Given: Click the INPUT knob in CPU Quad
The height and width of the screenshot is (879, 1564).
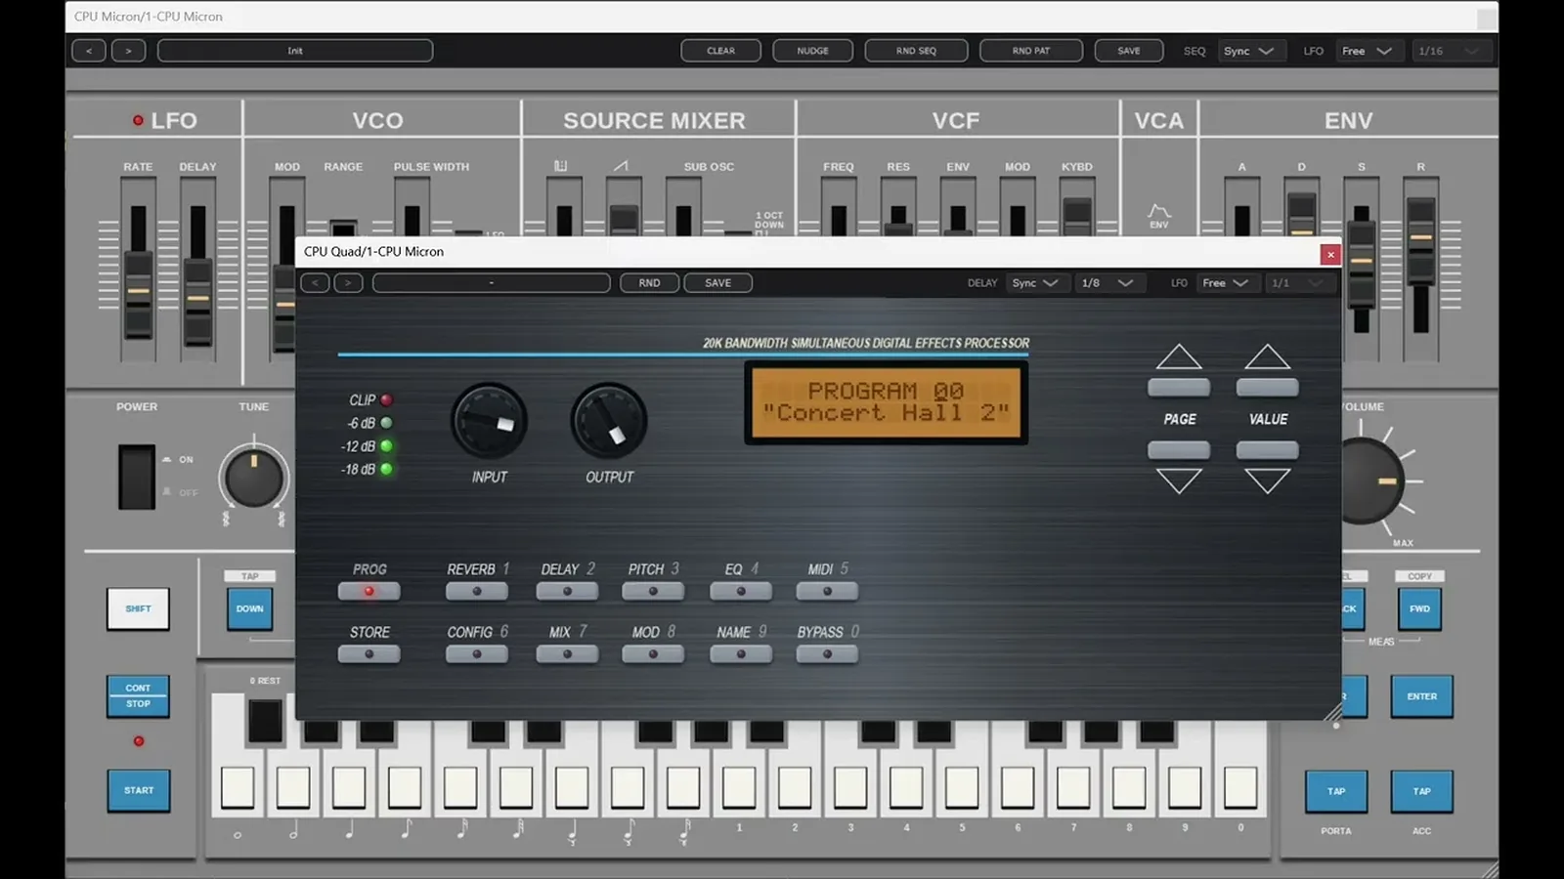Looking at the screenshot, I should [x=489, y=421].
